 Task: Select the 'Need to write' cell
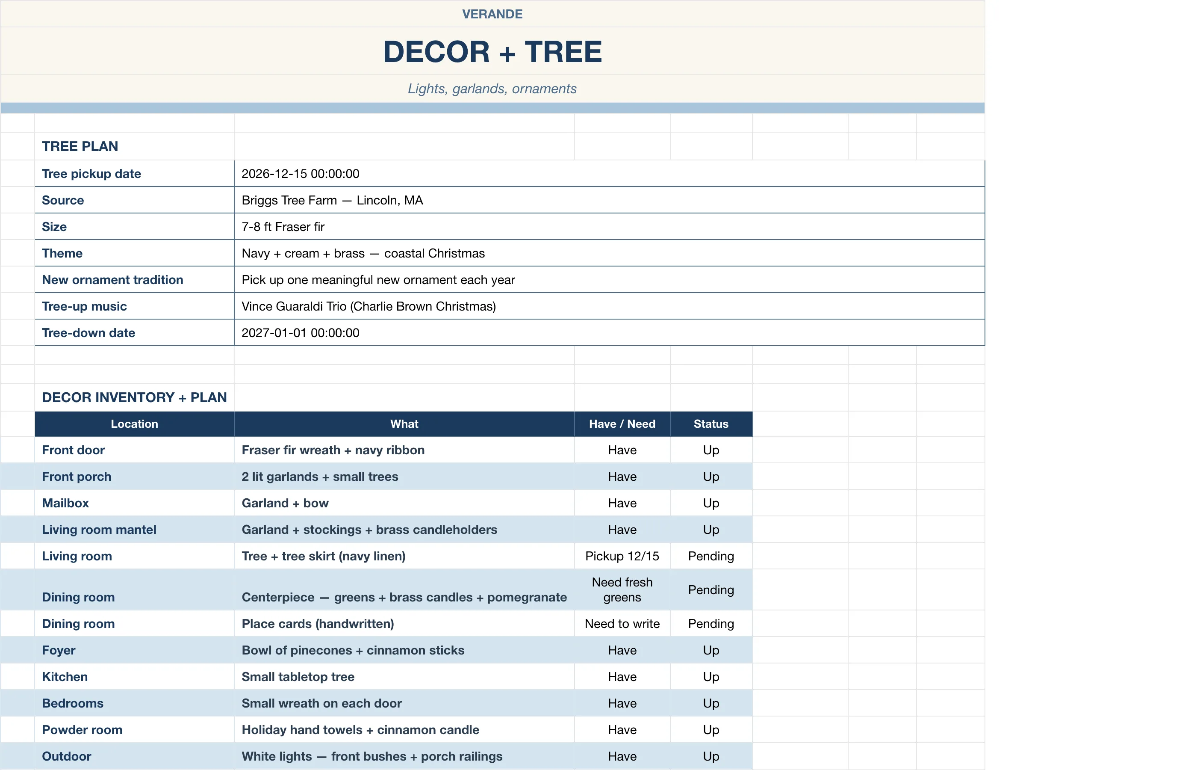pyautogui.click(x=622, y=624)
